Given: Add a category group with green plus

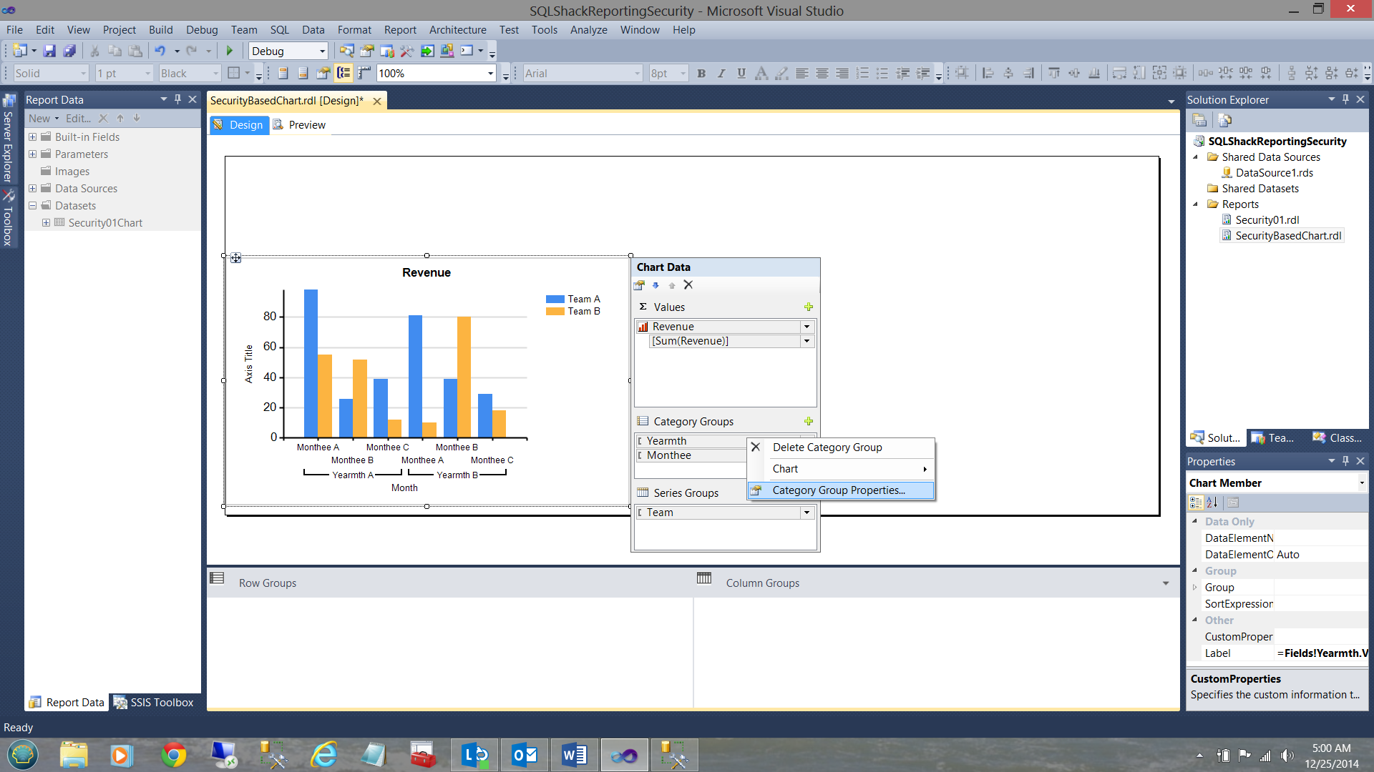Looking at the screenshot, I should (809, 421).
